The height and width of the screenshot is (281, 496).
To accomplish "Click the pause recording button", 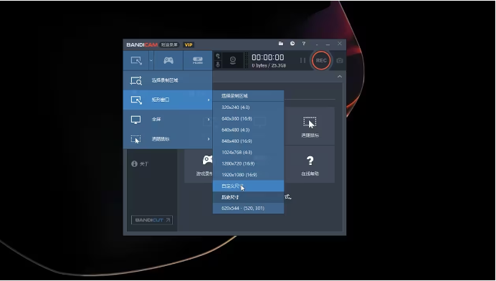I will pyautogui.click(x=302, y=60).
